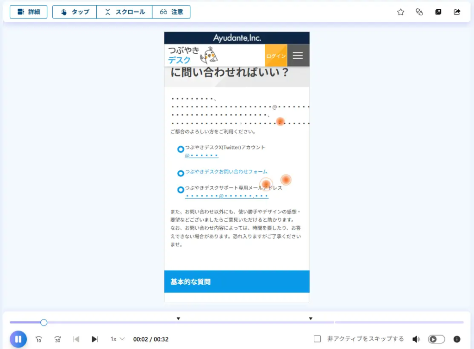
Task: Pause the session playback
Action: 18,339
